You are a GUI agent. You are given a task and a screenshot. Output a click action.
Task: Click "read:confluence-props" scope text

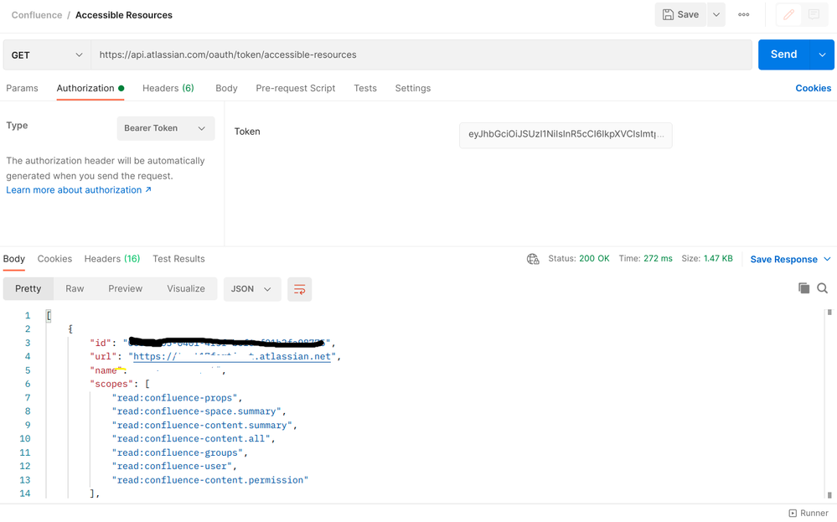pos(174,398)
